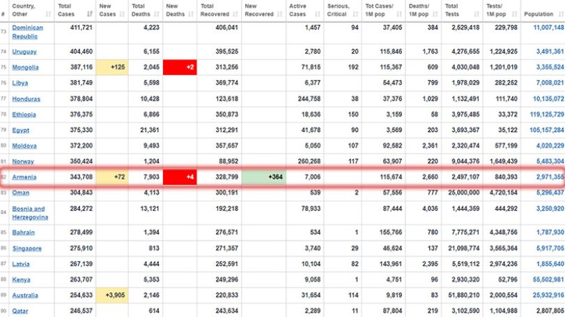Select Moldova deaths per million 2,361
Viewport: 565px width, 317px height.
[x=430, y=145]
